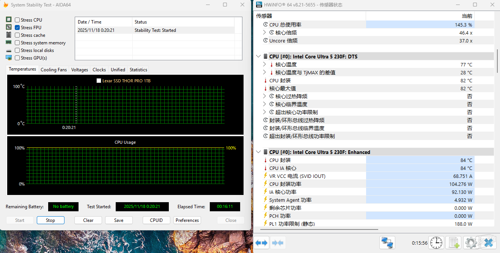The image size is (500, 253).
Task: Enable the Stress CPU checkbox
Action: (x=17, y=20)
